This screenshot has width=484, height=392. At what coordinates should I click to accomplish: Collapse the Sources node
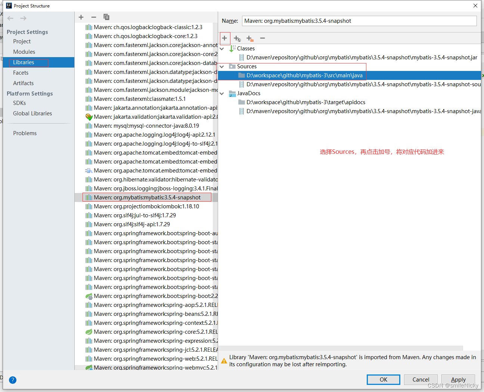pyautogui.click(x=222, y=66)
